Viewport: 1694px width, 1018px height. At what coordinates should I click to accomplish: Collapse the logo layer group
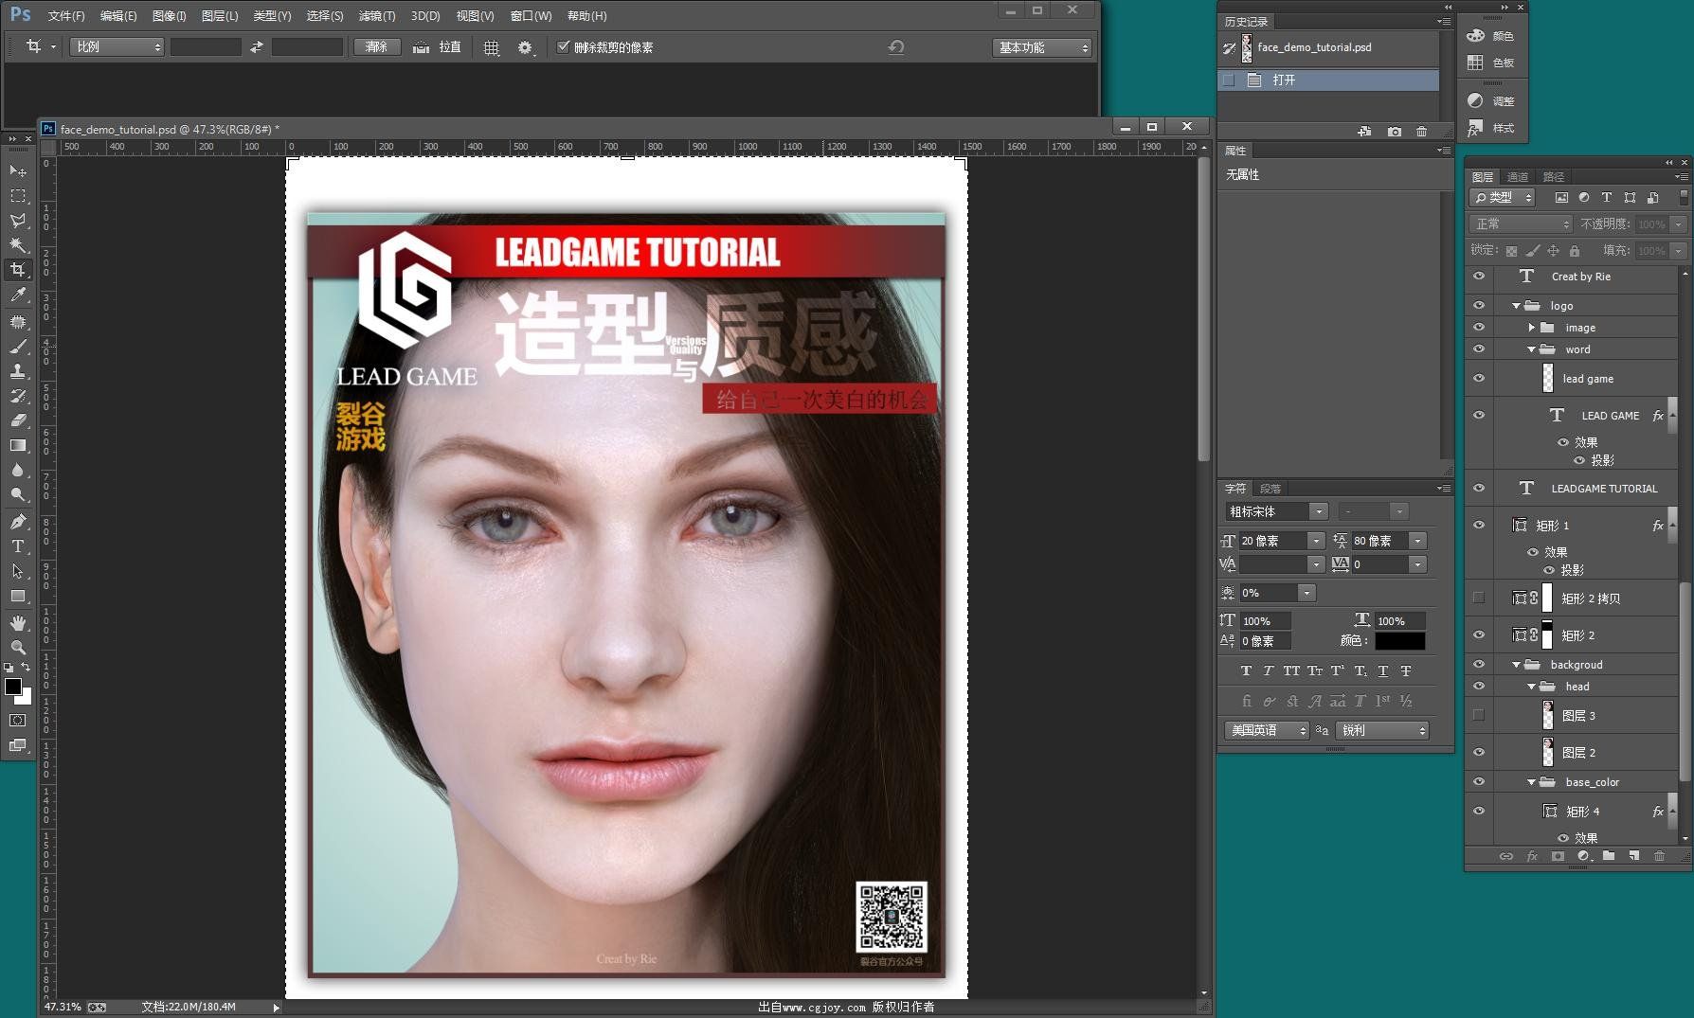(1516, 306)
